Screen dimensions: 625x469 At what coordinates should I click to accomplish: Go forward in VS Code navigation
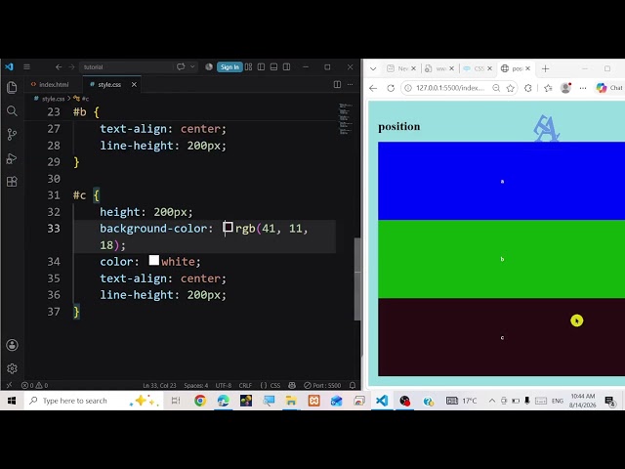71,67
